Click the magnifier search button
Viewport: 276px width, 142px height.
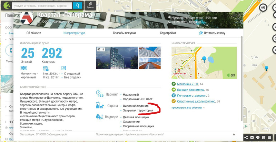pos(77,5)
